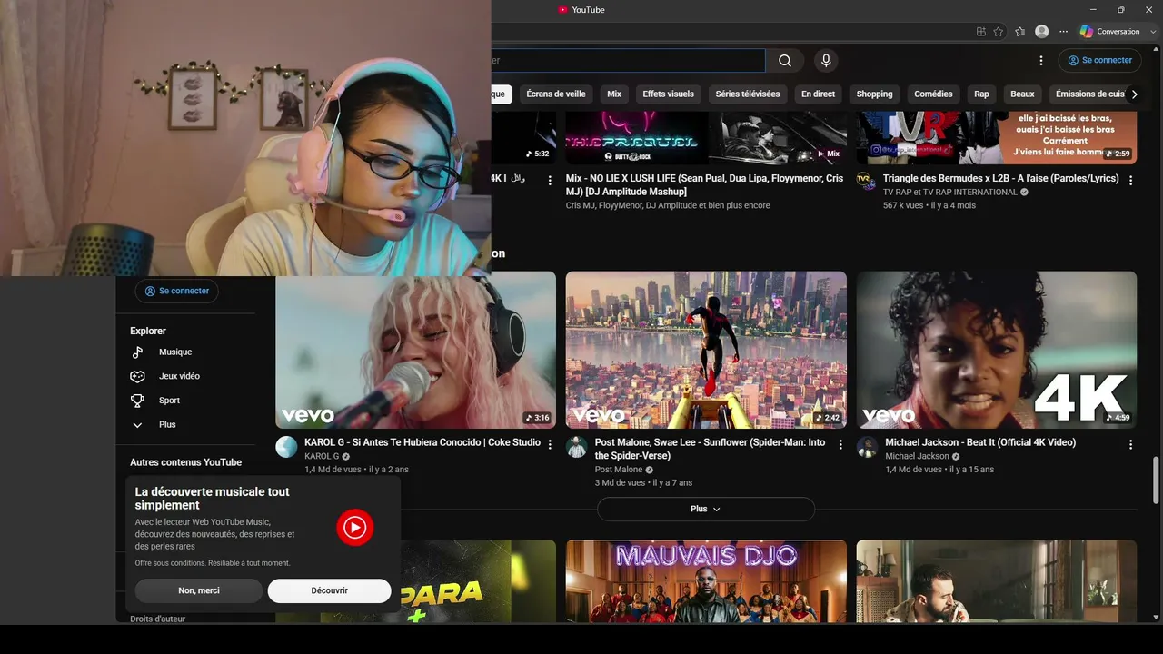Open the Michael Jackson channel avatar
The height and width of the screenshot is (654, 1163).
pyautogui.click(x=868, y=447)
